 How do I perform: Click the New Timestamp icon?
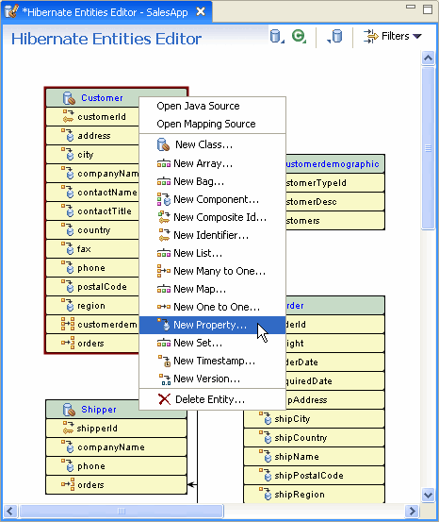(x=164, y=361)
